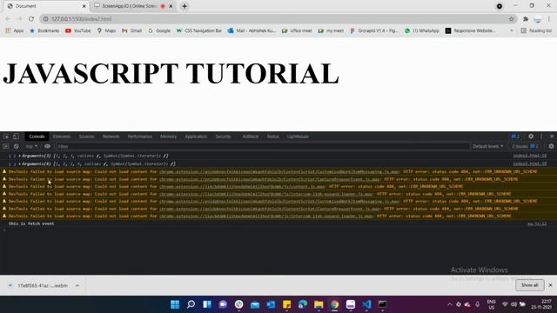Expand the Arguments(3) console entry
This screenshot has height=313, width=557.
[19, 156]
